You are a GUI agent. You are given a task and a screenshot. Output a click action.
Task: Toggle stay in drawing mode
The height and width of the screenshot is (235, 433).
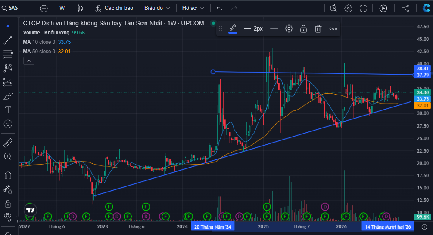pos(8,189)
